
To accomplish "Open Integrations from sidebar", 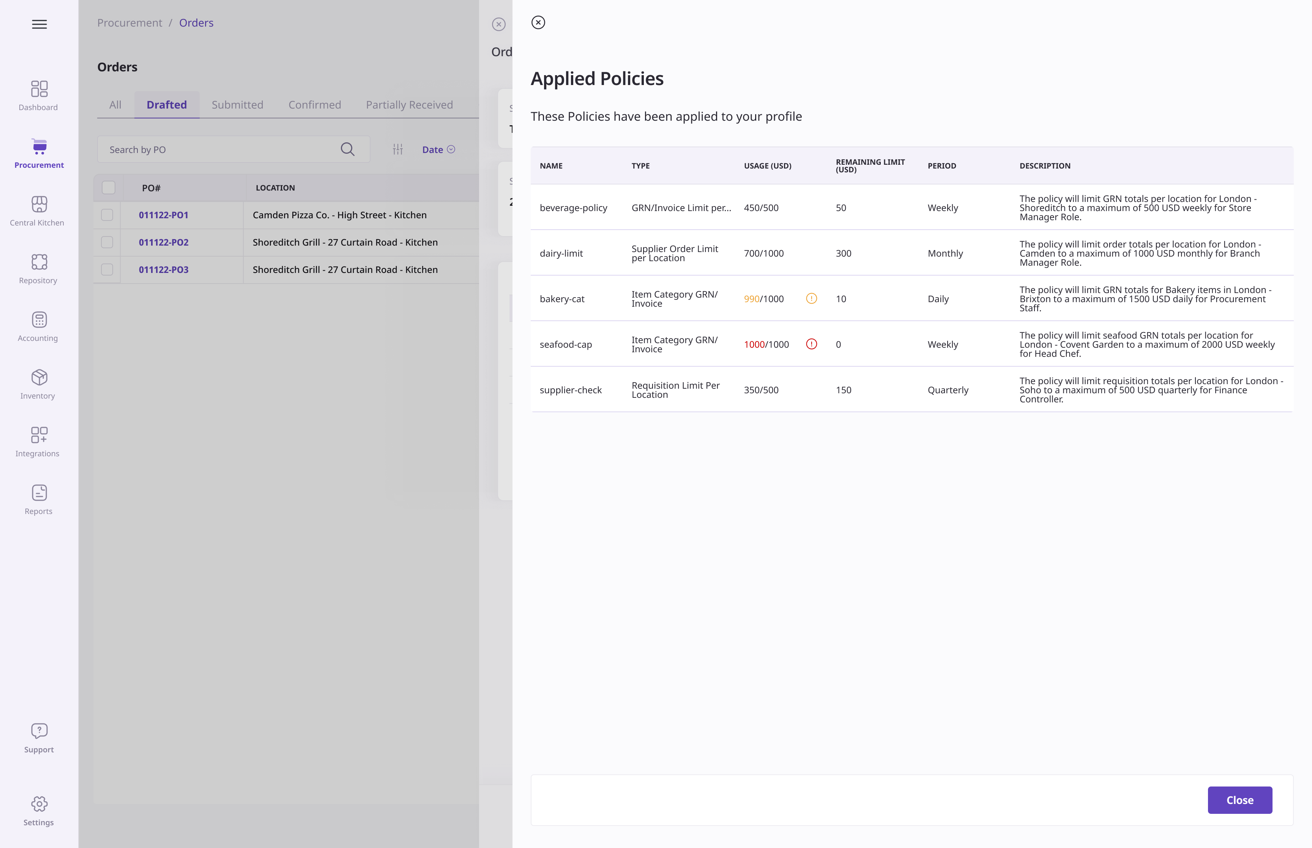I will pyautogui.click(x=39, y=441).
